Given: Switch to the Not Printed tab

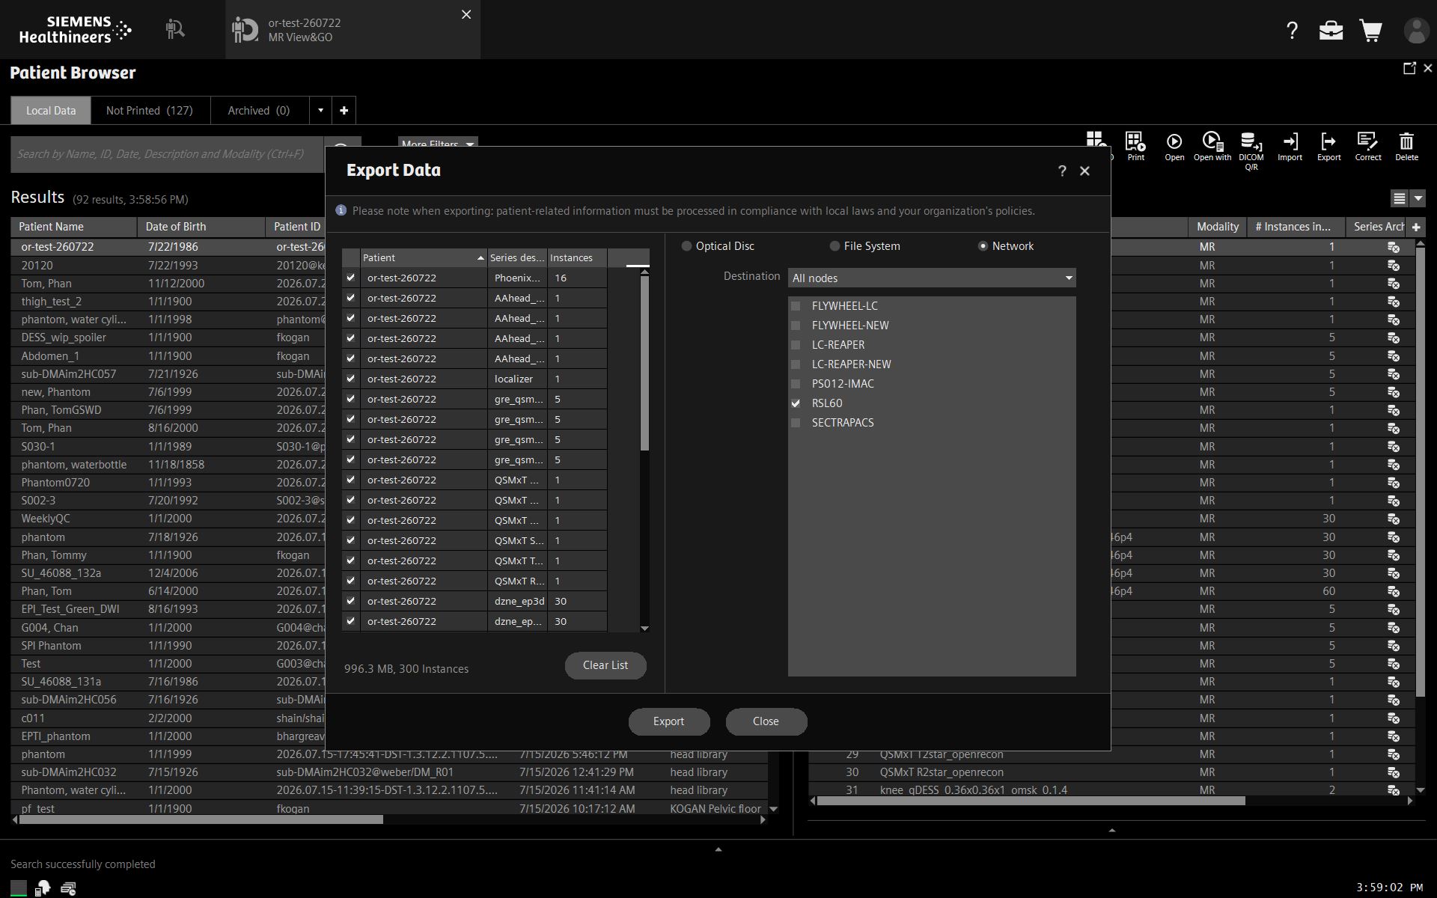Looking at the screenshot, I should tap(150, 111).
